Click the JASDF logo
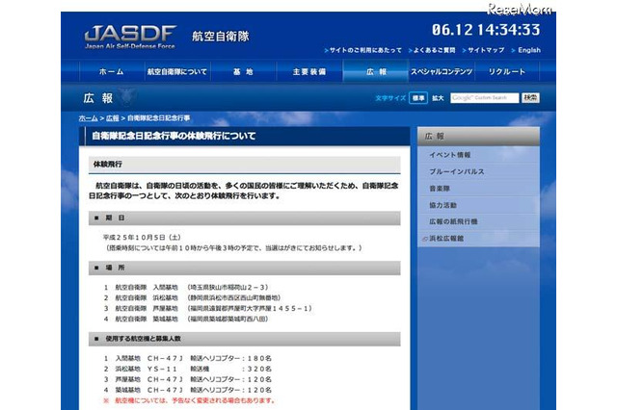 (x=130, y=38)
